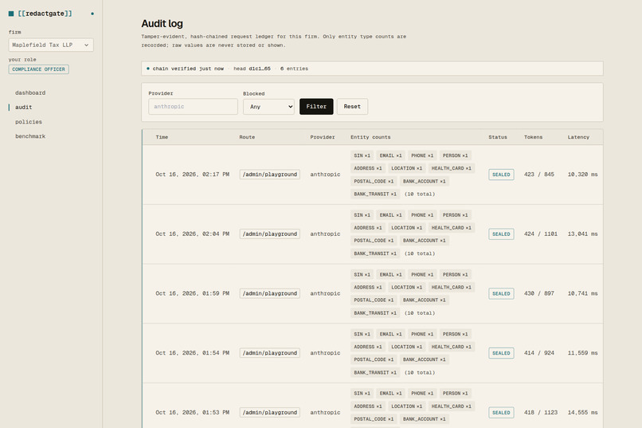
Task: Click /admin/playground route in 02:04 PM row
Action: pos(270,234)
